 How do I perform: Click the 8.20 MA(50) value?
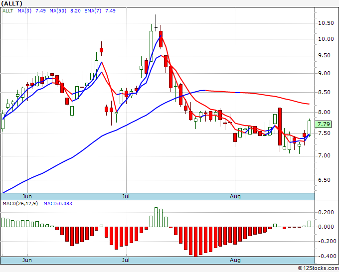click(x=75, y=11)
